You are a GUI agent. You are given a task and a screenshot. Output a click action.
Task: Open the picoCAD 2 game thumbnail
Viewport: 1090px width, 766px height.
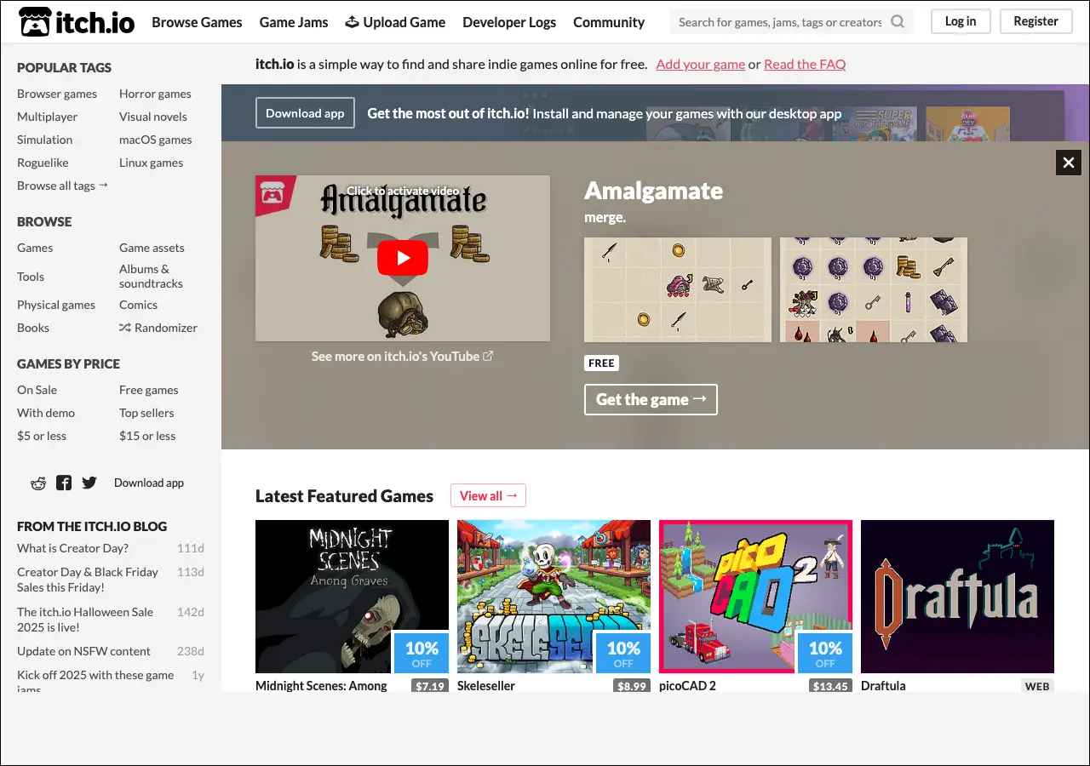pos(755,597)
